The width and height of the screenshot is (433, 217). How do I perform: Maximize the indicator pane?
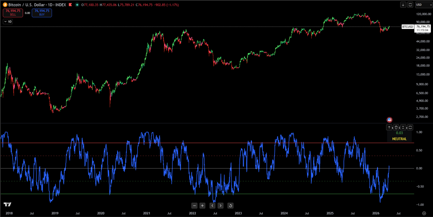(410, 127)
